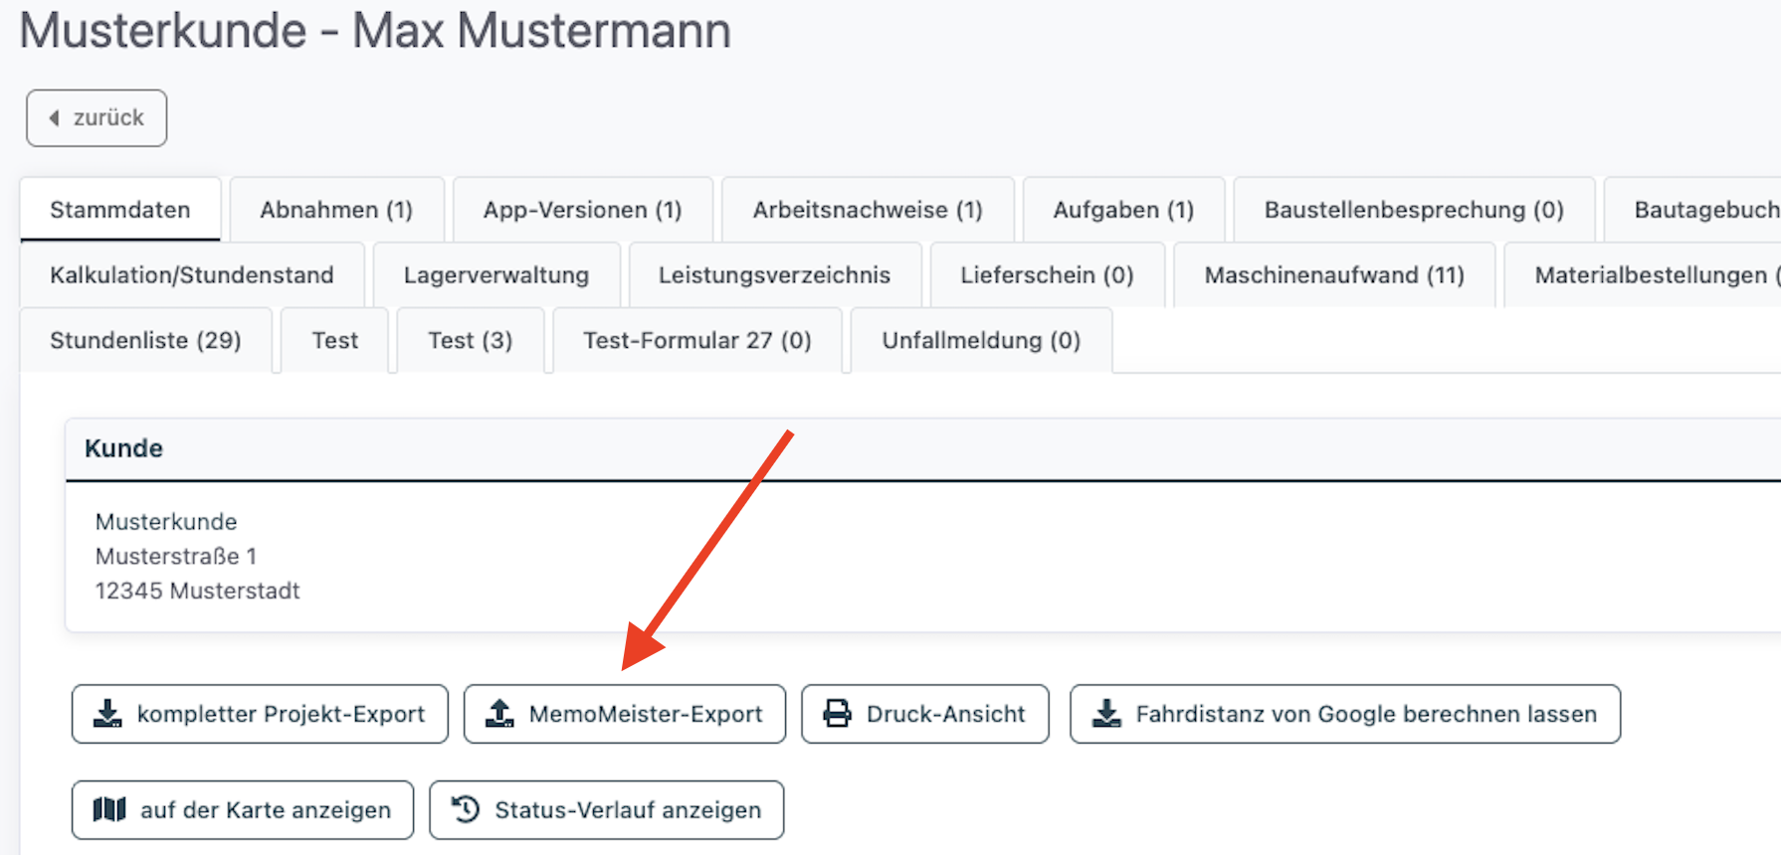The width and height of the screenshot is (1781, 855).
Task: Click the printer icon for Druck-Ansicht
Action: tap(837, 713)
